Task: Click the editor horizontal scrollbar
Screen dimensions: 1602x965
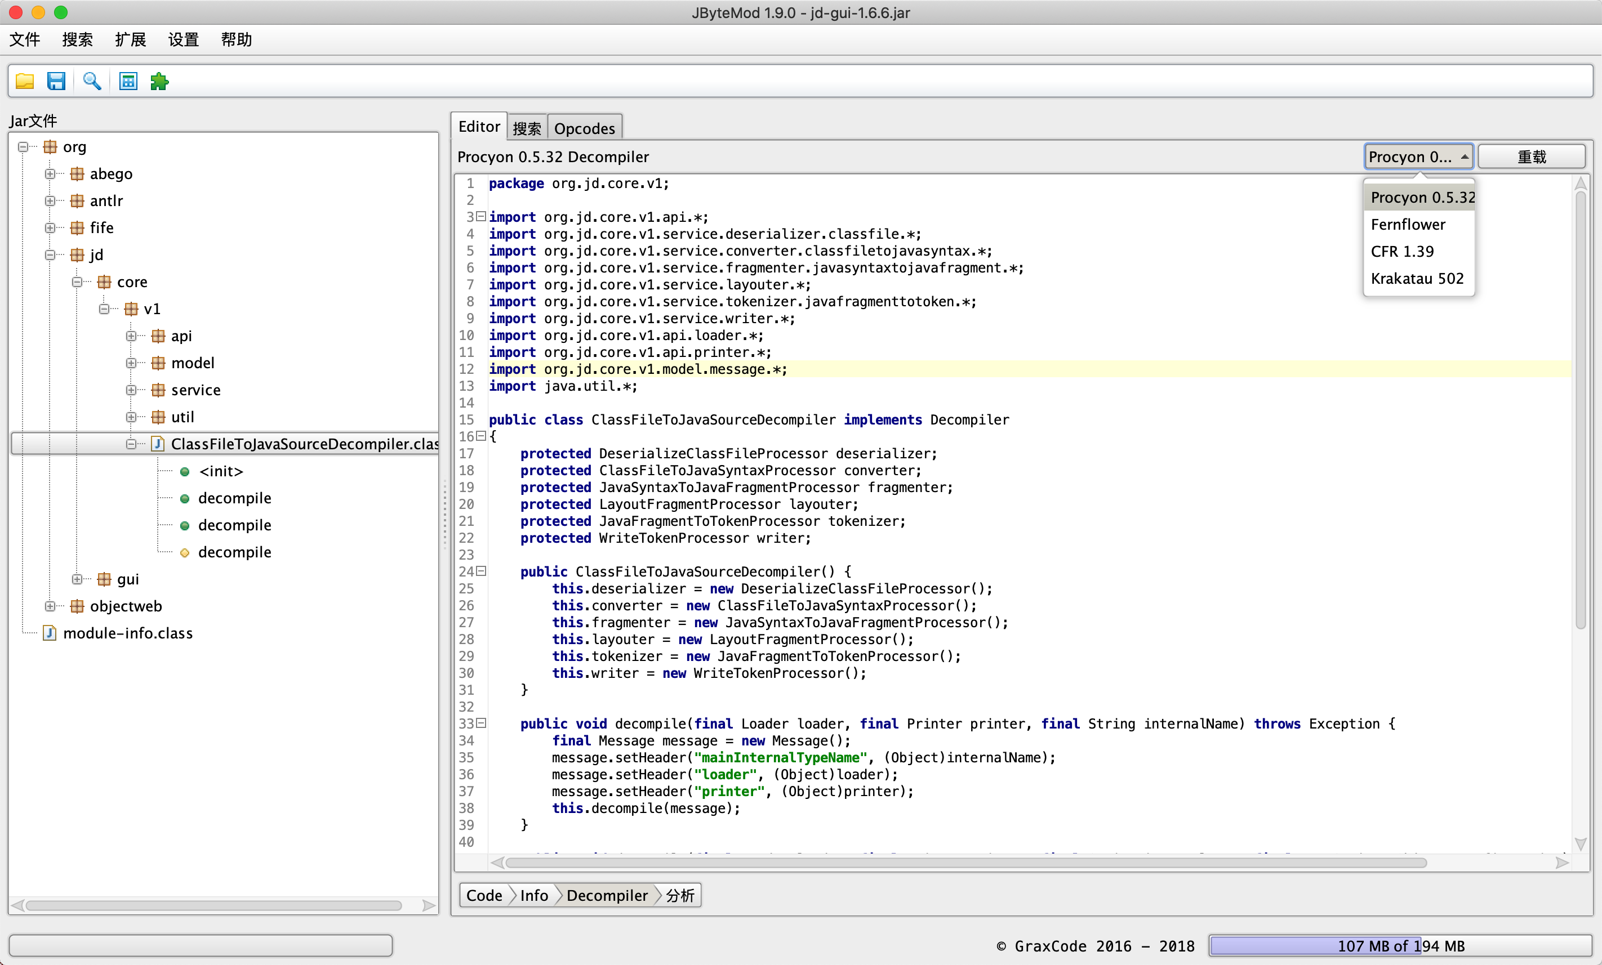Action: pos(965,863)
